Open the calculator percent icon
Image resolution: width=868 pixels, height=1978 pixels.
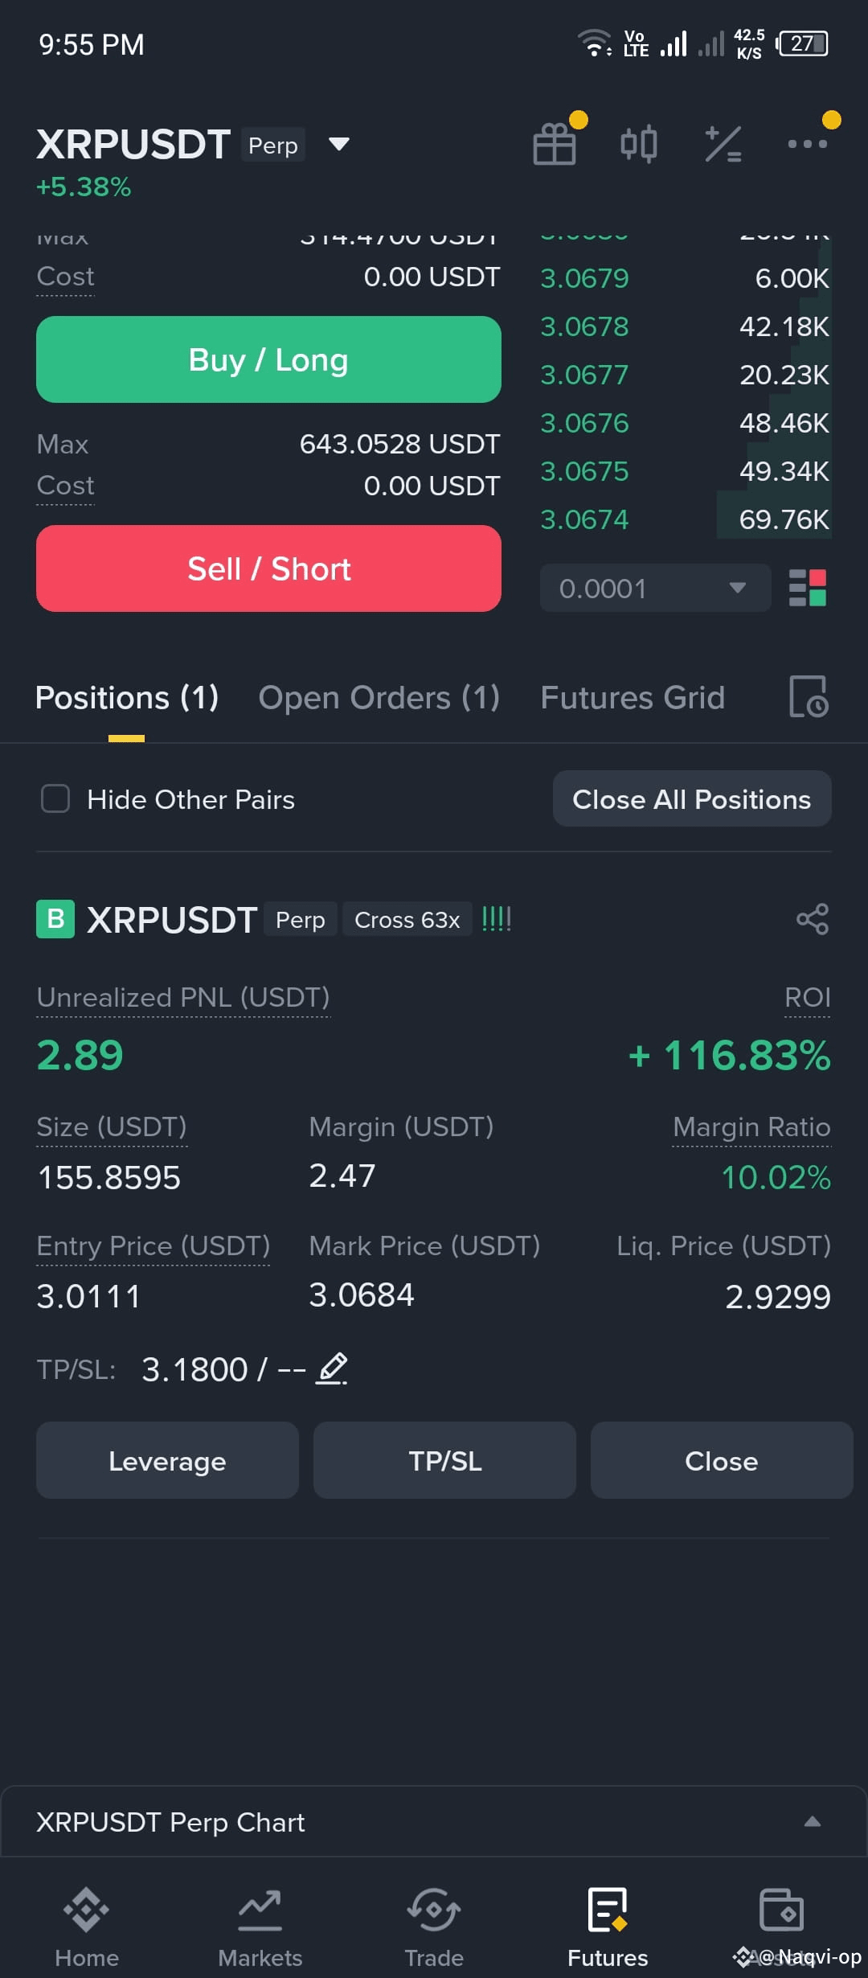point(723,144)
